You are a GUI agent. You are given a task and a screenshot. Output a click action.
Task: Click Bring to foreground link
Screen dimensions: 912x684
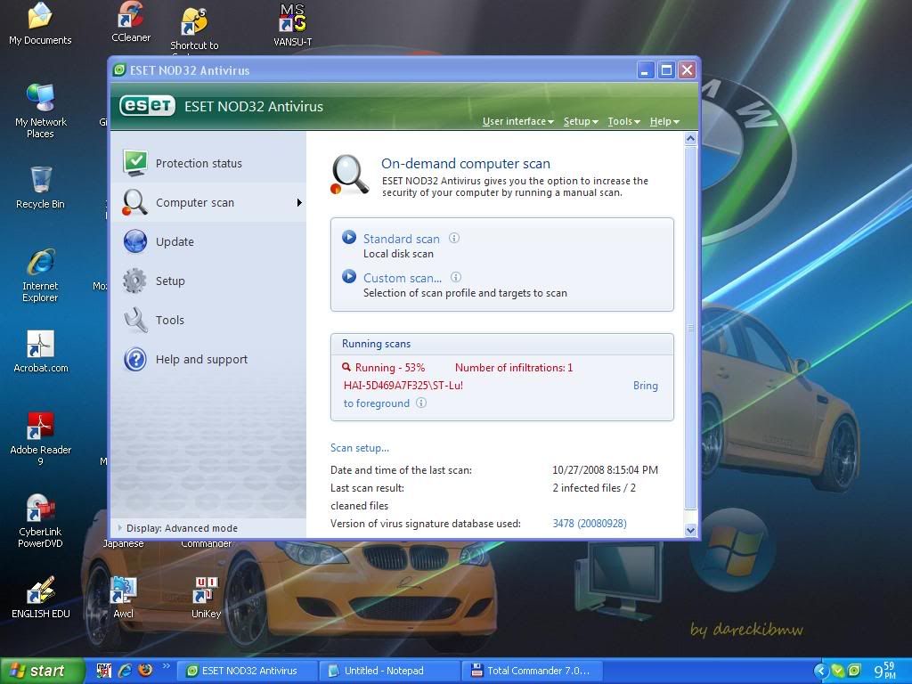click(x=646, y=386)
